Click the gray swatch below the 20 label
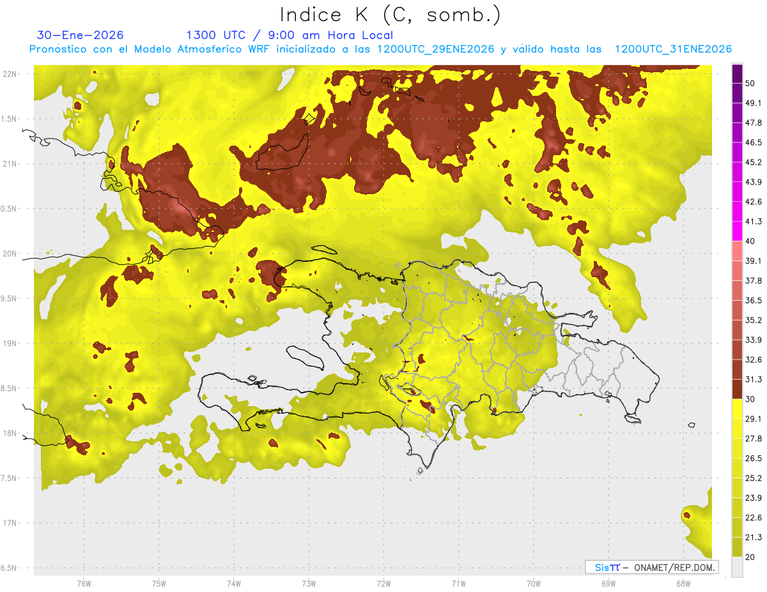767x592 pixels. click(737, 566)
